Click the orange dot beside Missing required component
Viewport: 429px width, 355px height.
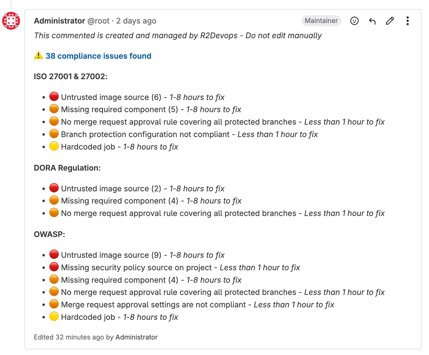[x=54, y=109]
